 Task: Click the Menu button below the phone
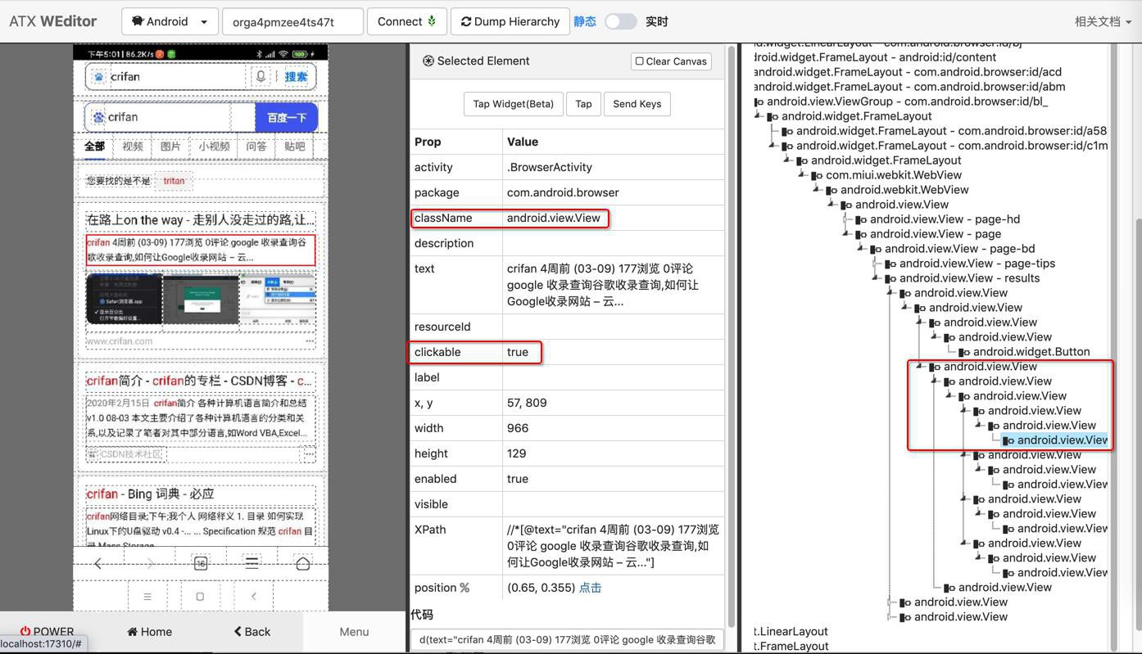coord(354,631)
